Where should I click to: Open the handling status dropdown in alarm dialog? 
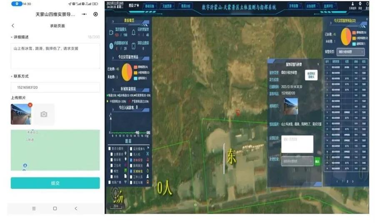click(297, 161)
